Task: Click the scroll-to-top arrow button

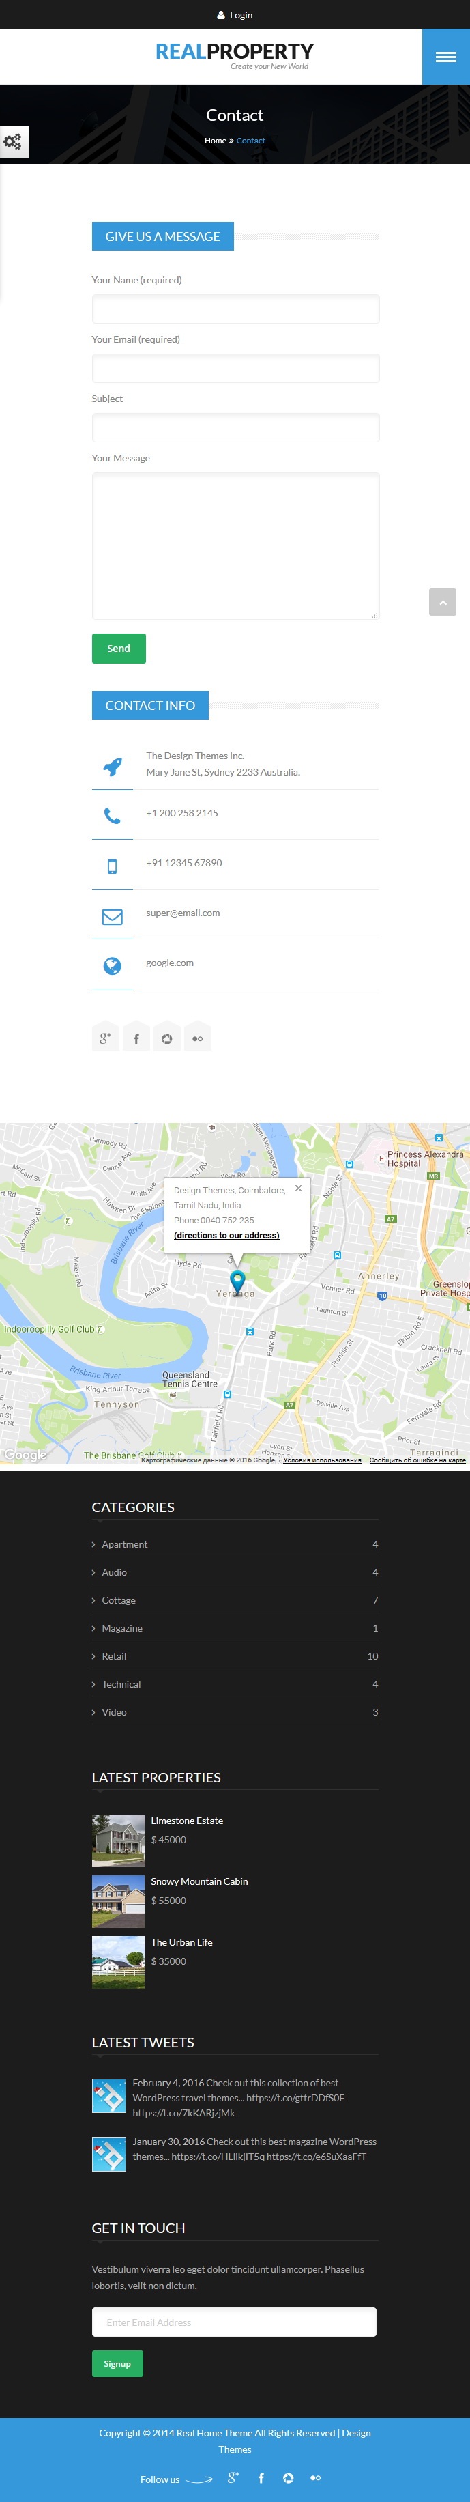Action: (x=442, y=602)
